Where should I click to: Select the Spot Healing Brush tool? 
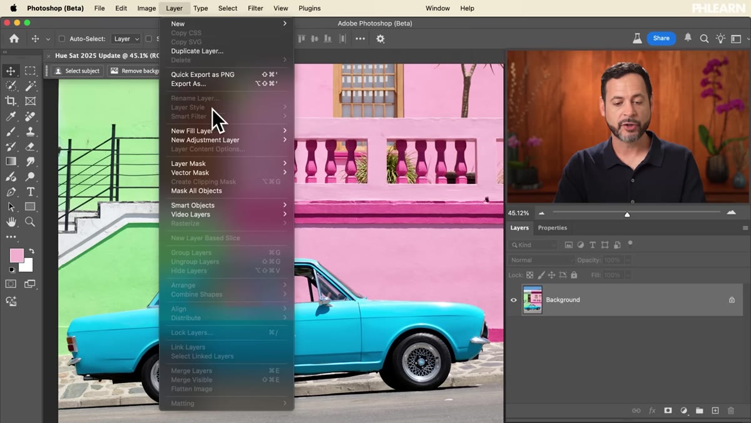click(30, 116)
